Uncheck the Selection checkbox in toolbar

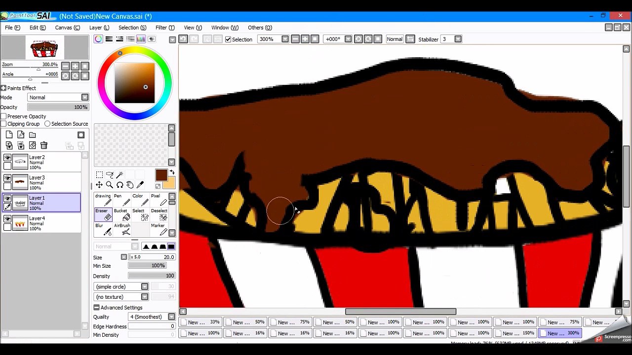(x=228, y=39)
